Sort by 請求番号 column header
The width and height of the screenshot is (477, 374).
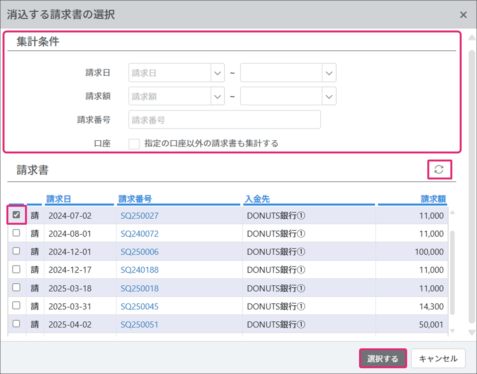click(135, 199)
